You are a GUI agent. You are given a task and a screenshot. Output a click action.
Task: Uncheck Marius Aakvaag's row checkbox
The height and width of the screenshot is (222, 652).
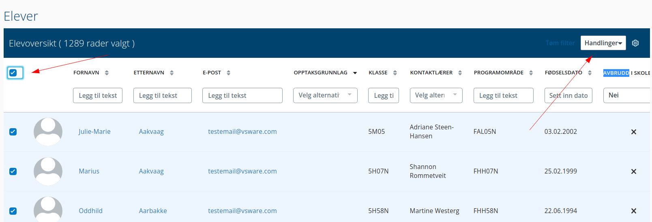[x=13, y=171]
